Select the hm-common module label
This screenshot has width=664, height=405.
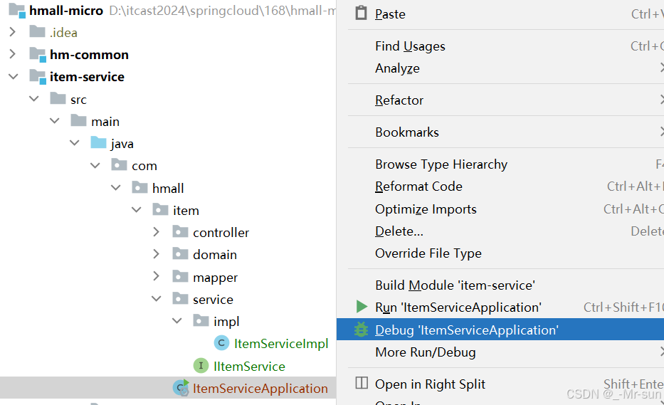click(89, 55)
